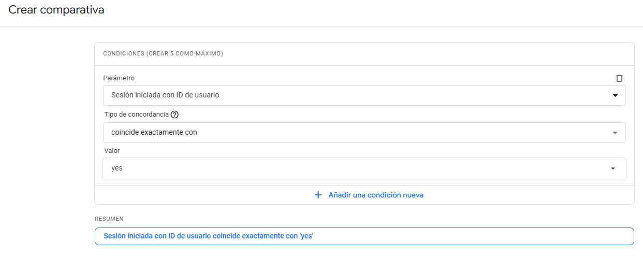Delete the condition with the trash icon

pos(619,78)
